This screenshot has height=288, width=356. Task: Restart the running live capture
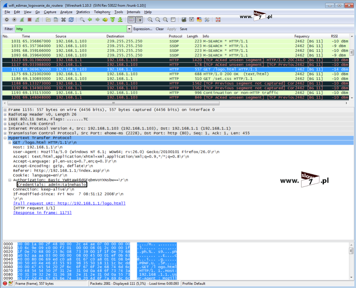click(37, 20)
